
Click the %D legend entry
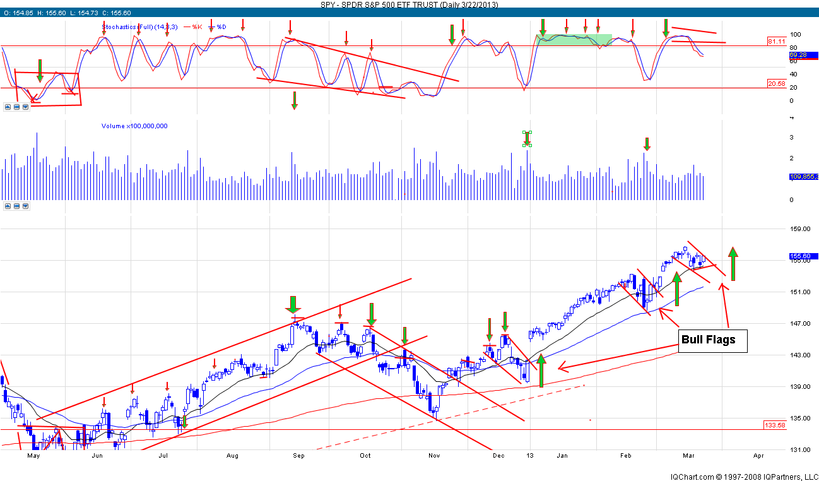tap(218, 27)
